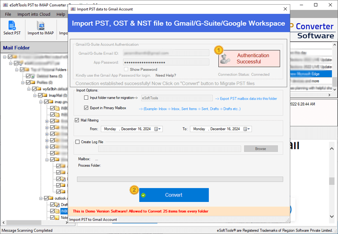The image size is (338, 234).
Task: Disable the Mail Filtering checkbox
Action: click(77, 120)
